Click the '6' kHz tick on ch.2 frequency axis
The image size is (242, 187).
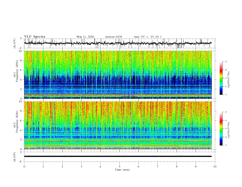[21, 121]
